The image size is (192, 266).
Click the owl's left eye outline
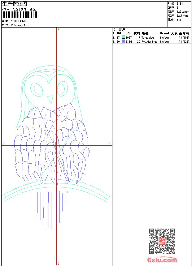(x=39, y=90)
